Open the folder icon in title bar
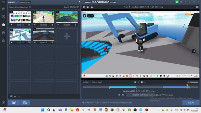The height and width of the screenshot is (113, 201). tap(182, 2)
